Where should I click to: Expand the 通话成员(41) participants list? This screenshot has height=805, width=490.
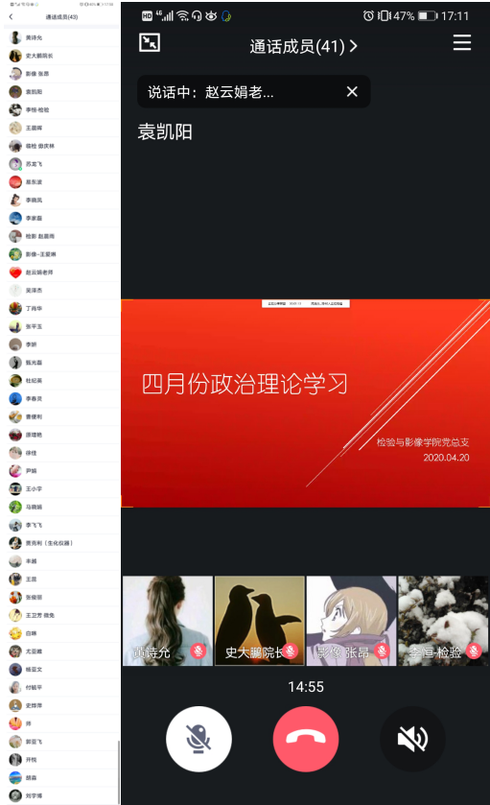(x=303, y=47)
